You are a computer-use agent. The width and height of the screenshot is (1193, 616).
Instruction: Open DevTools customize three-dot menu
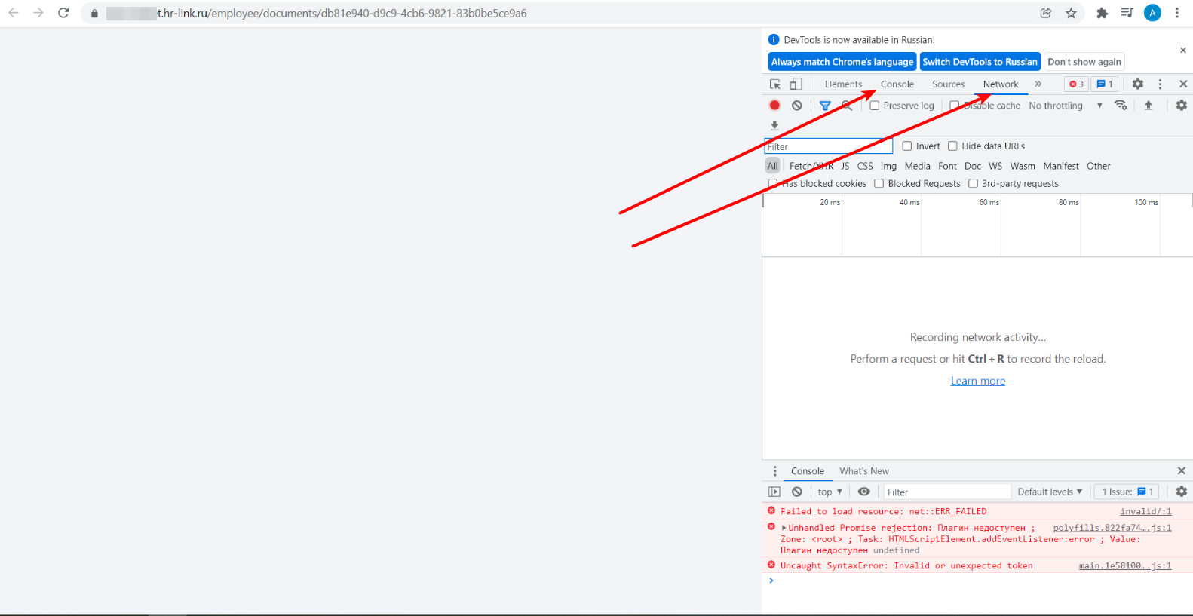(1160, 84)
